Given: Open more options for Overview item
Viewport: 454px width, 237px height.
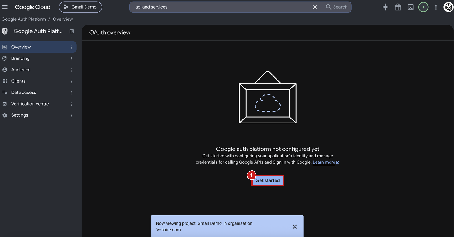Looking at the screenshot, I should 72,47.
